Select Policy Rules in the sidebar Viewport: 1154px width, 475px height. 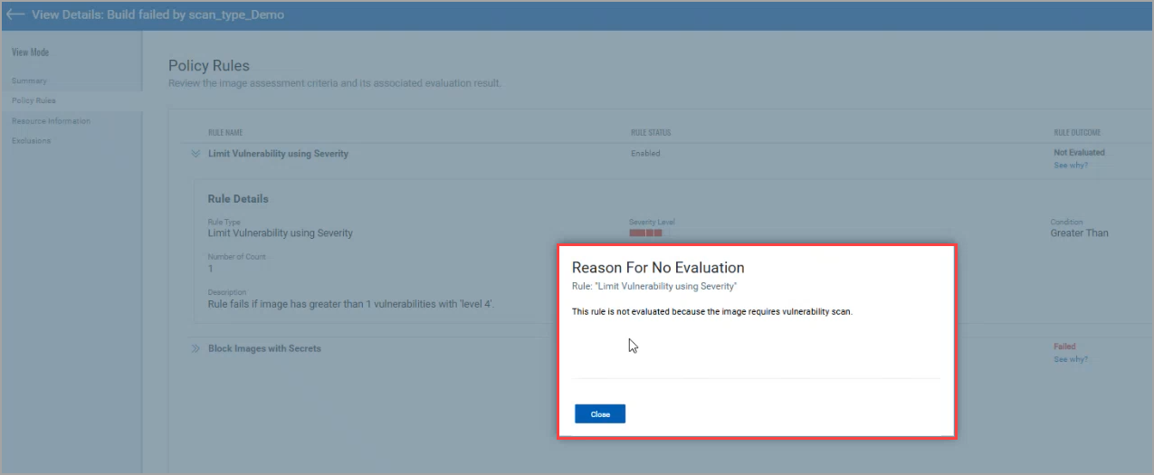point(33,100)
